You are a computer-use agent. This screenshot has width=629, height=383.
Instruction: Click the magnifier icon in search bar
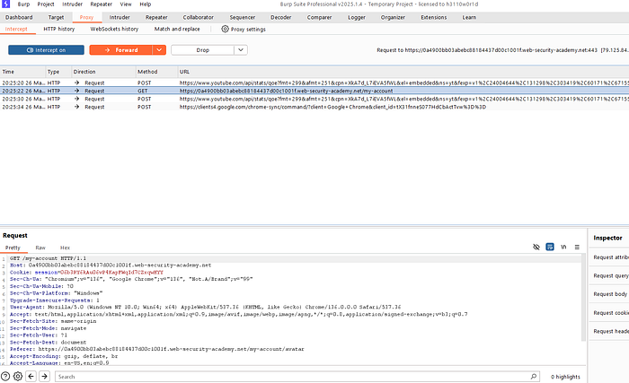(533, 376)
